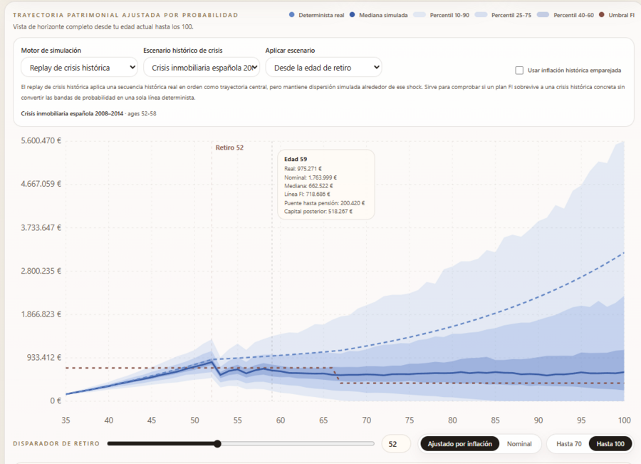Click age 70 on the chart axis
Screen dimensions: 641x464
366,421
